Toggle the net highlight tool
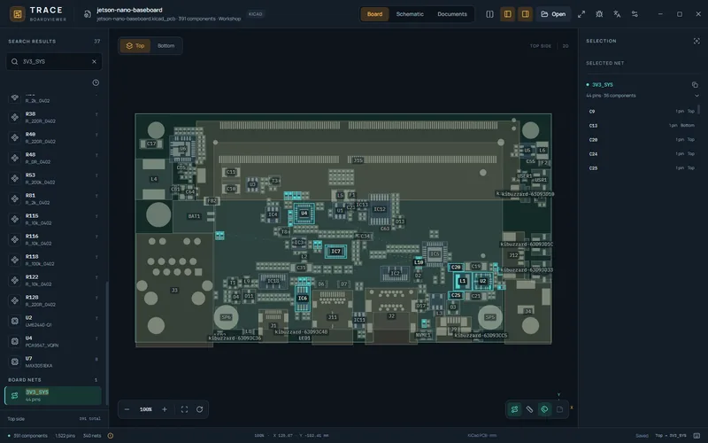 [514, 409]
